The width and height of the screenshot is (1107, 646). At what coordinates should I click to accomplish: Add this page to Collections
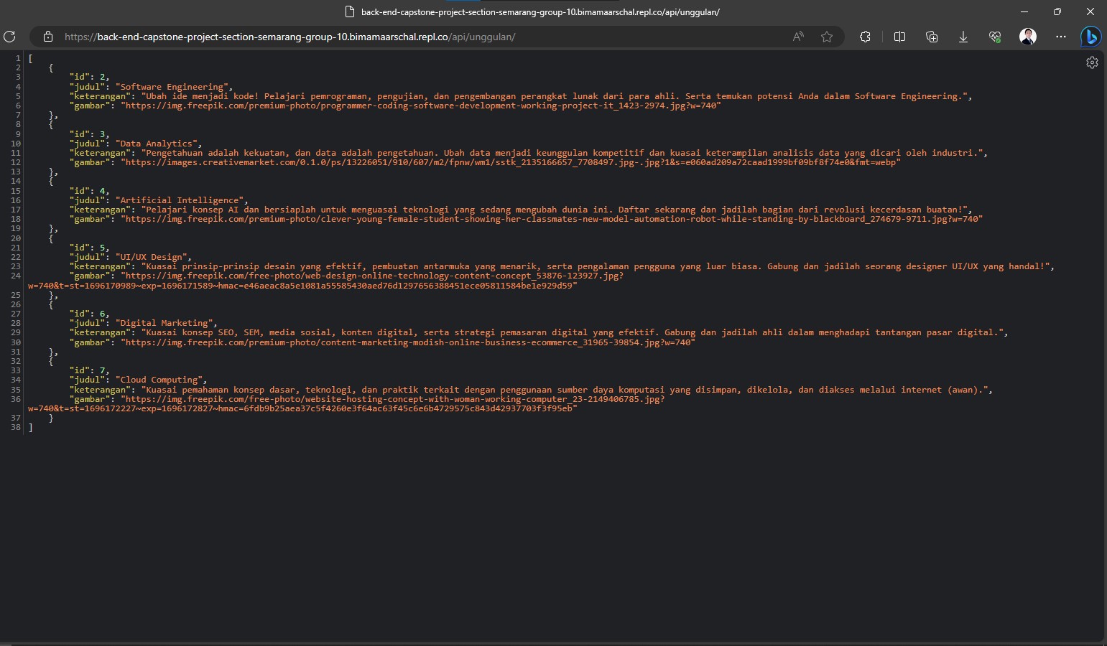(932, 37)
